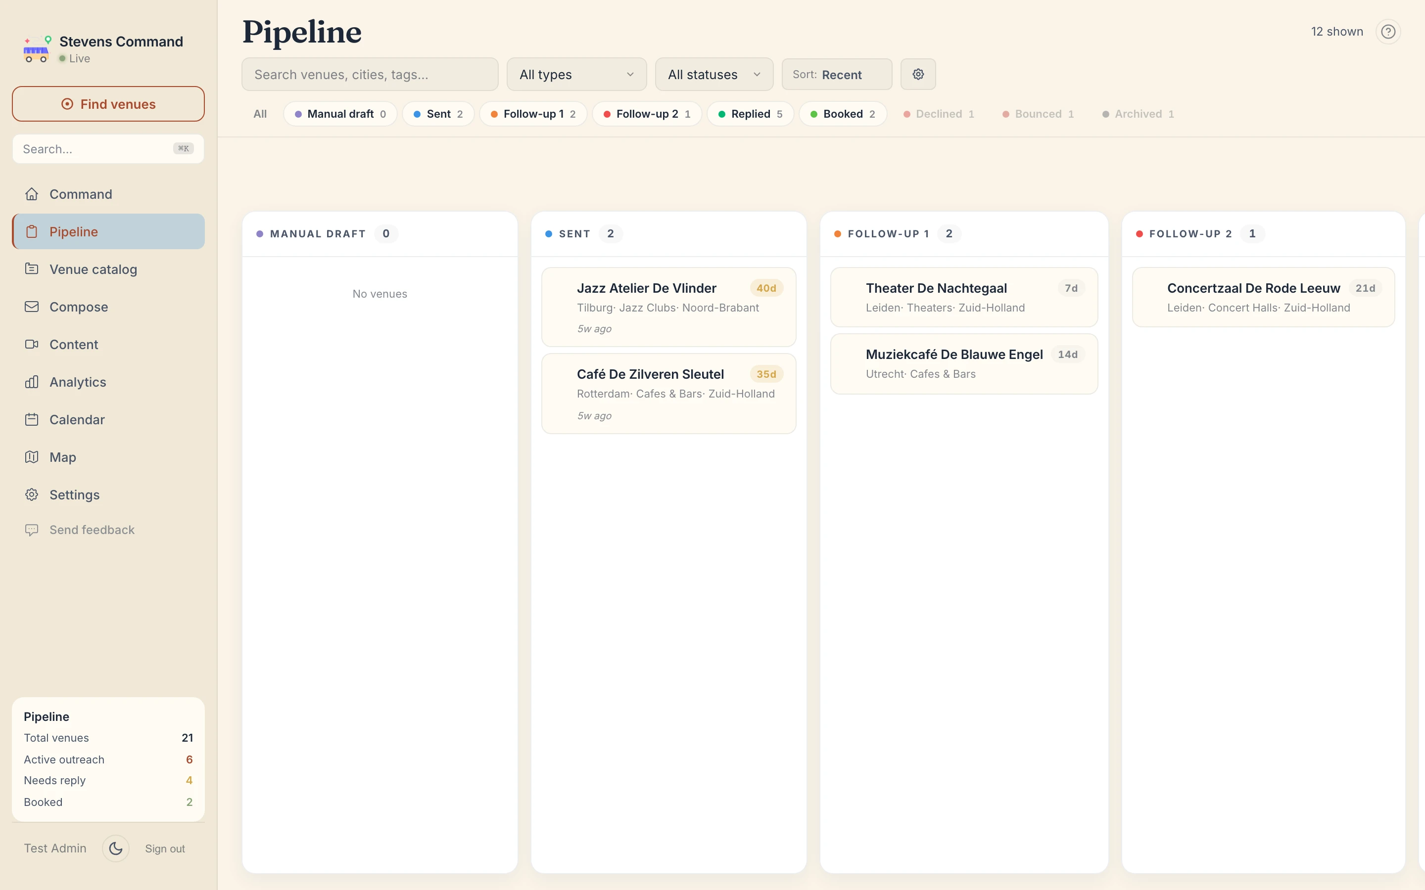Click the help question mark icon
The height and width of the screenshot is (890, 1425).
click(x=1388, y=32)
